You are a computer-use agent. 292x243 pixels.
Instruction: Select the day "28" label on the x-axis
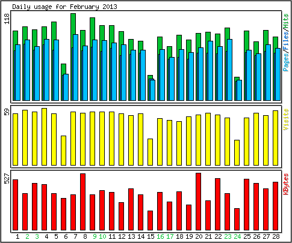tap(276, 236)
